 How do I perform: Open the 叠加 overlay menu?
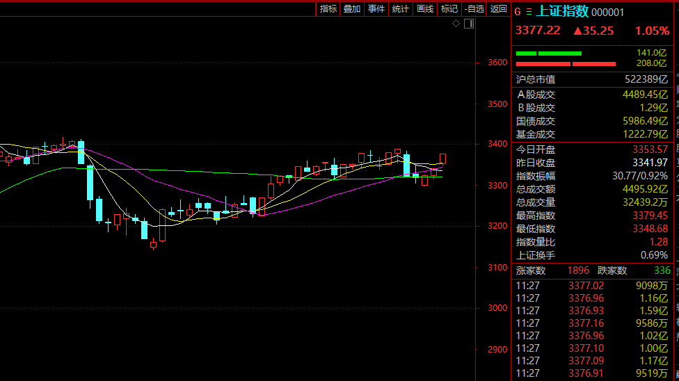352,9
